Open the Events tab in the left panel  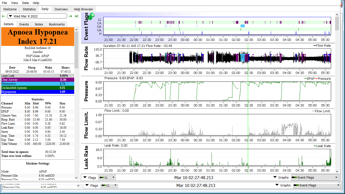click(x=24, y=24)
